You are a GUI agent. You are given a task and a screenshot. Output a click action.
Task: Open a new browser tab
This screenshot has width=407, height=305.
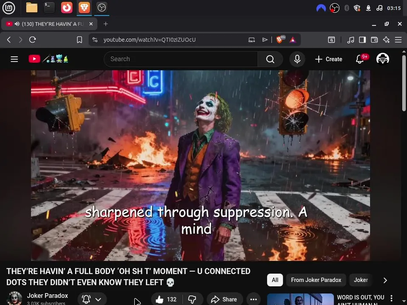[106, 24]
